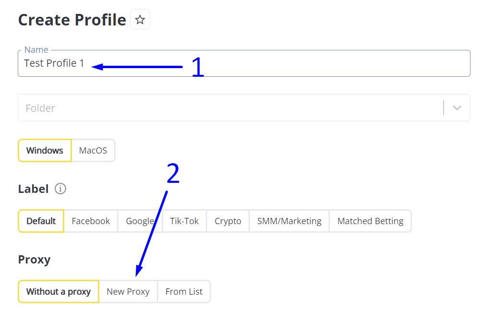482x322 pixels.
Task: Pick the Crypto label
Action: 228,221
